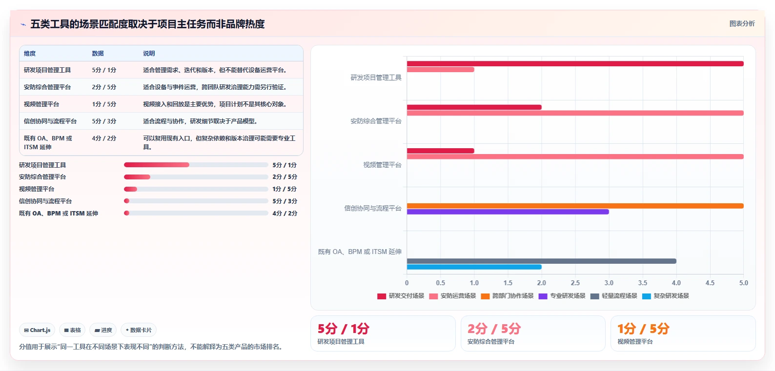Viewport: 775px width, 371px height.
Task: Click the 维度 table column header
Action: pyautogui.click(x=30, y=54)
